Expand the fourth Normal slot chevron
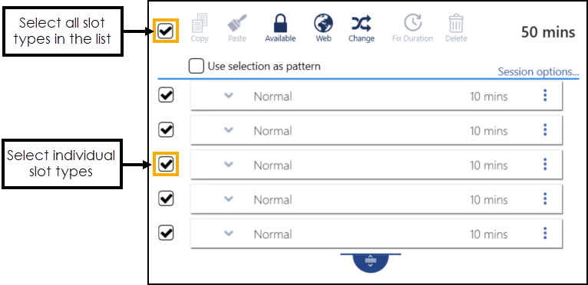The height and width of the screenshot is (285, 588). [229, 199]
